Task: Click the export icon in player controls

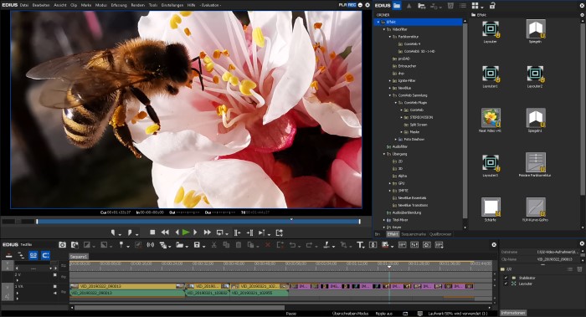Action: click(x=279, y=233)
